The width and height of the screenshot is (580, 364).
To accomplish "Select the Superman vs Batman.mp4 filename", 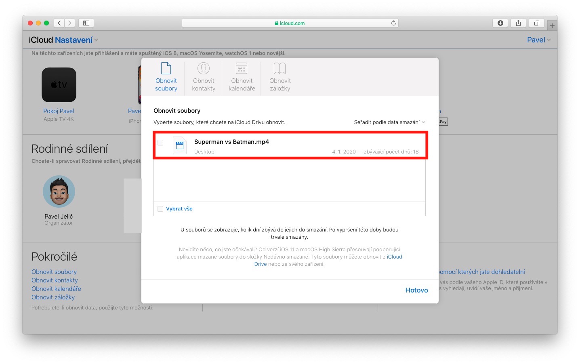I will click(x=231, y=142).
